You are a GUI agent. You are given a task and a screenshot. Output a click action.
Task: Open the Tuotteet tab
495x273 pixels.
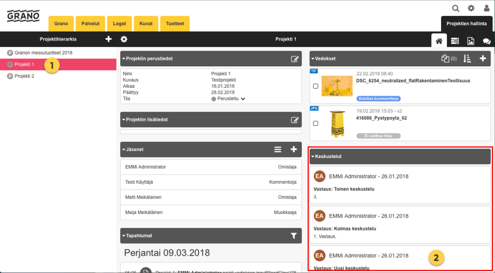tap(175, 24)
